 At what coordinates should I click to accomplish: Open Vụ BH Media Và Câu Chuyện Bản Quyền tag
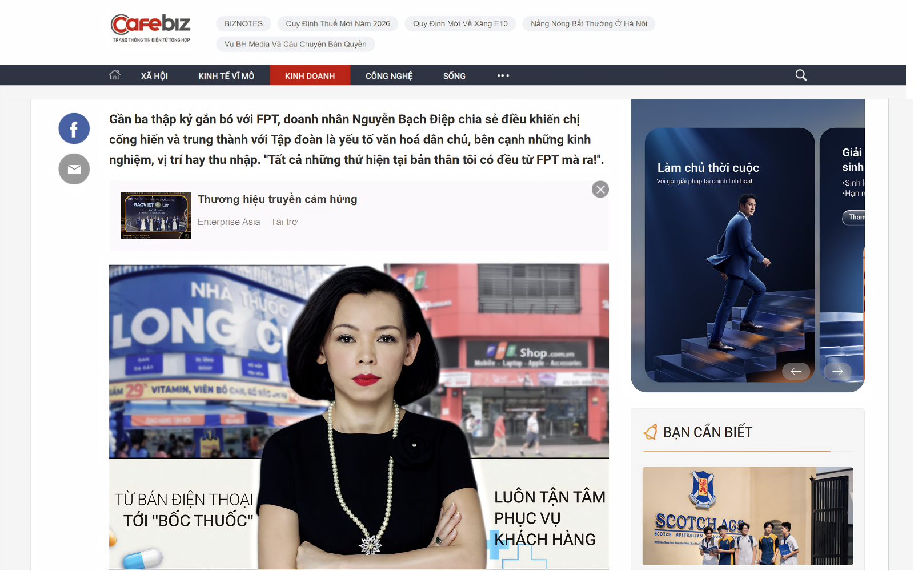pos(295,44)
